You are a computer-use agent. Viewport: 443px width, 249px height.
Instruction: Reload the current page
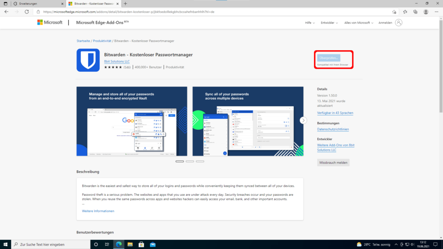26,12
